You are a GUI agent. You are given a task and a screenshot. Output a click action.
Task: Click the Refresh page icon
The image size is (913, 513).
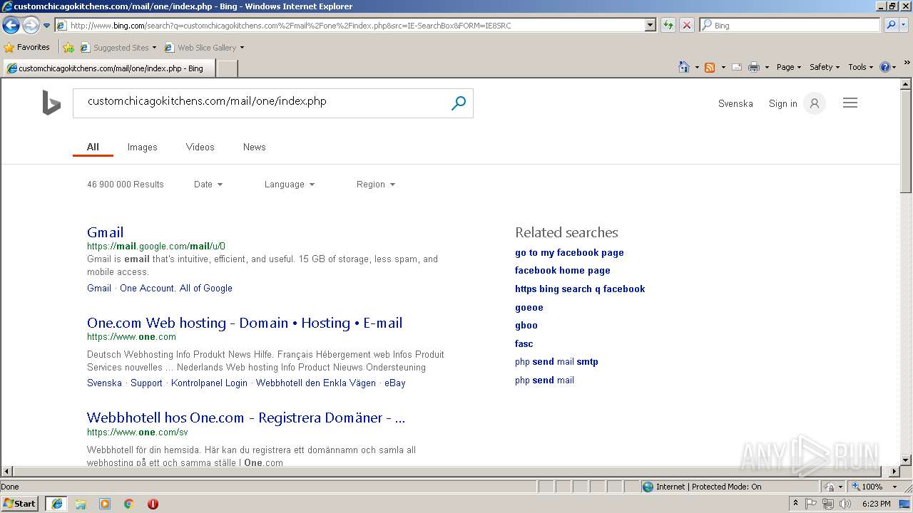[x=668, y=25]
